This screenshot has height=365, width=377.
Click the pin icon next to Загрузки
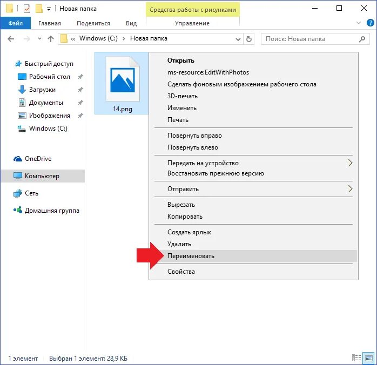click(x=80, y=90)
